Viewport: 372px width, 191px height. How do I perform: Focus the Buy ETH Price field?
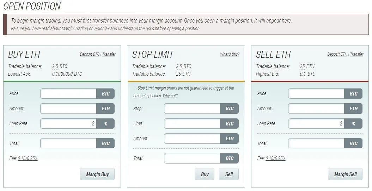[x=68, y=94]
